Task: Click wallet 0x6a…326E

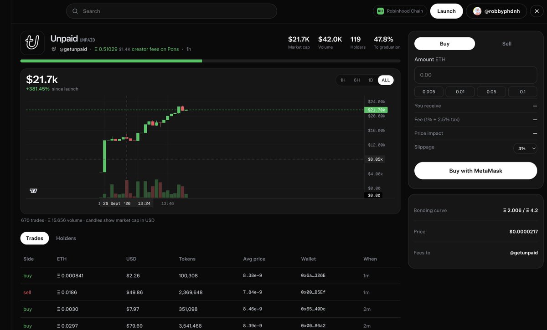Action: coord(313,275)
